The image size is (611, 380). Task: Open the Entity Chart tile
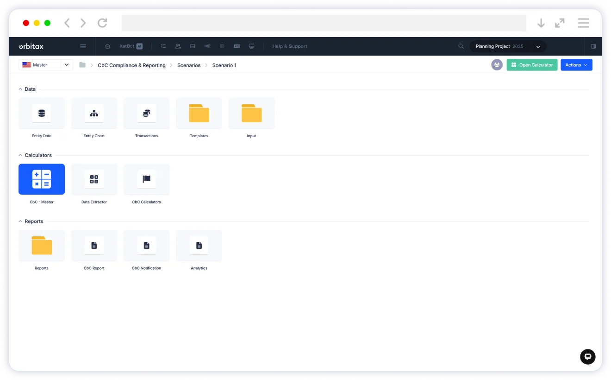click(x=94, y=114)
